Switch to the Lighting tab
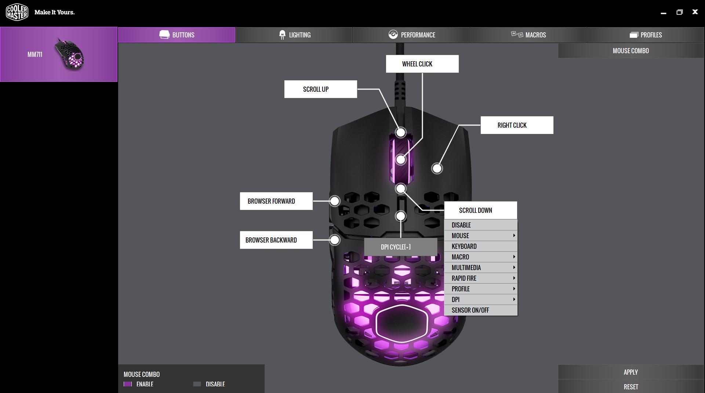This screenshot has height=393, width=705. tap(294, 35)
